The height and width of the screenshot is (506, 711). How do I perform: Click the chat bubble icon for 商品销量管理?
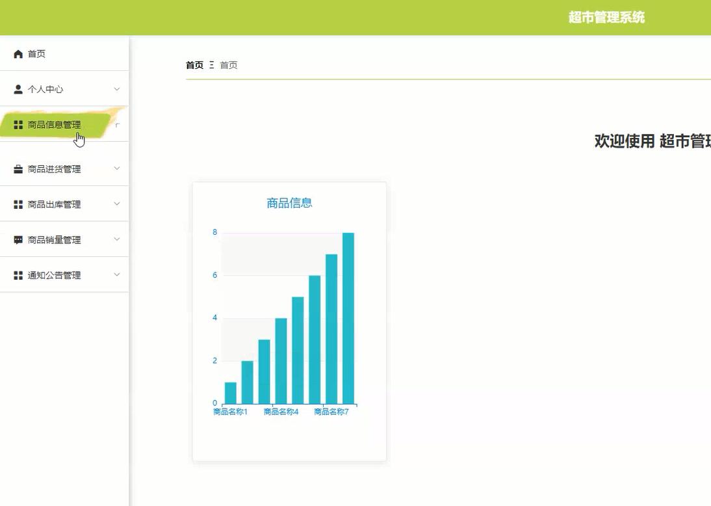(18, 240)
